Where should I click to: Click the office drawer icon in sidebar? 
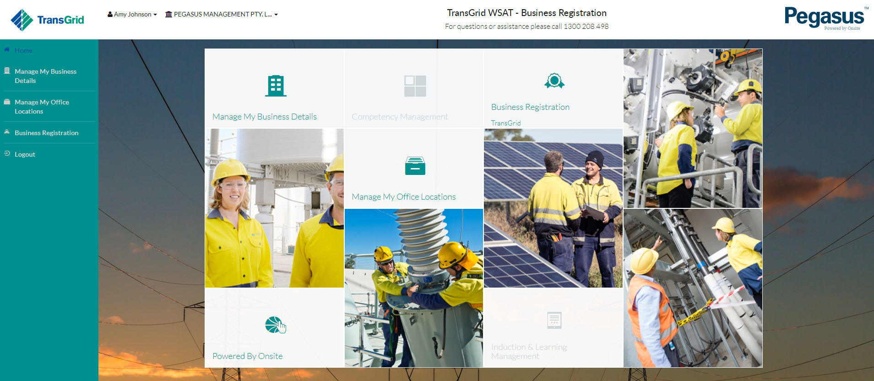pos(7,102)
